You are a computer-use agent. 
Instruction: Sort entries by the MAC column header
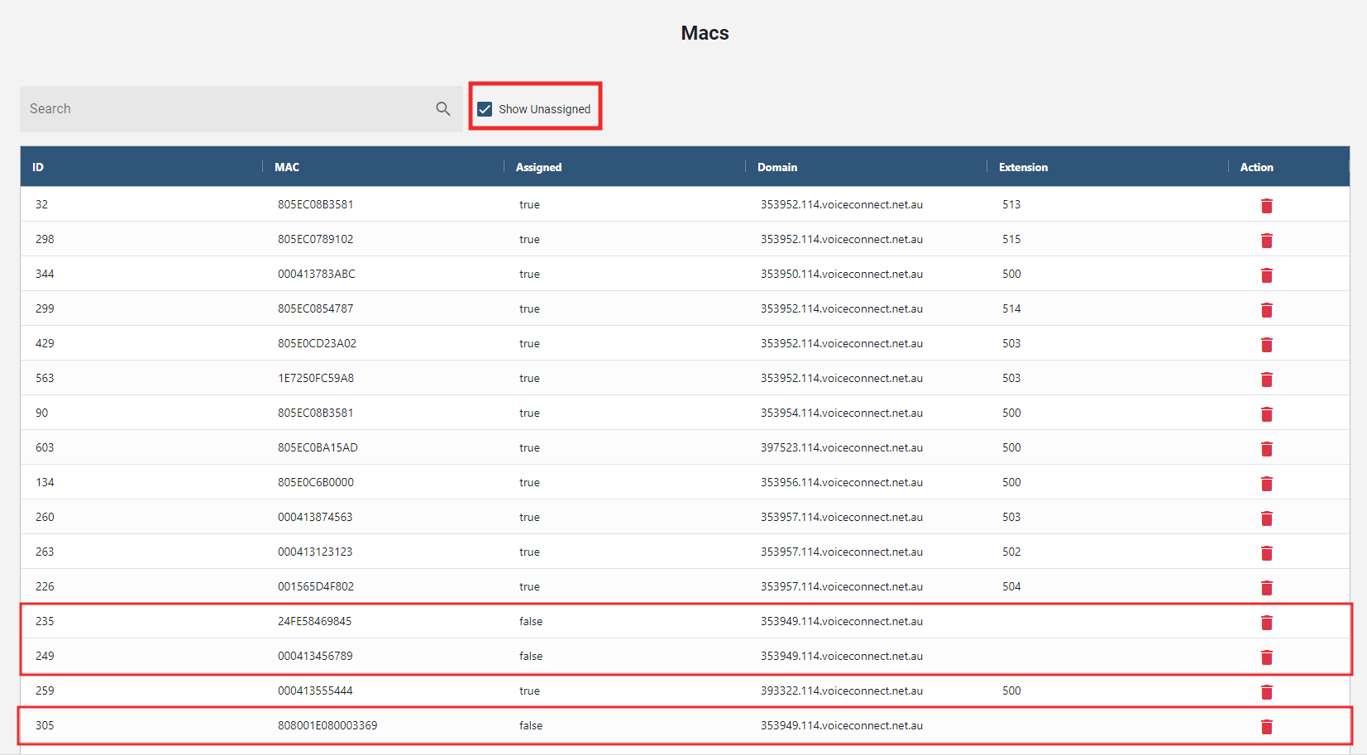click(x=286, y=166)
